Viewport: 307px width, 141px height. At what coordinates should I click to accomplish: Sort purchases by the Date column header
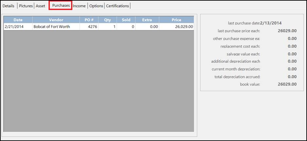click(x=18, y=20)
